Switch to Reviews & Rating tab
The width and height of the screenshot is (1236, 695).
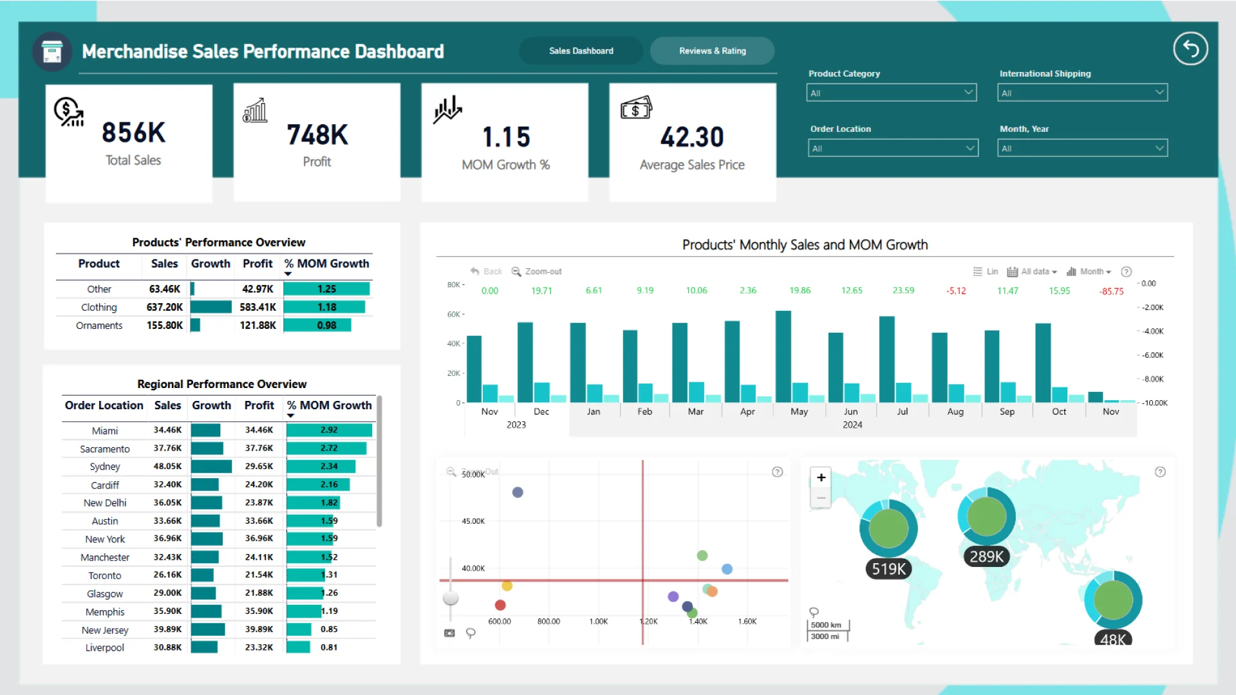(712, 51)
